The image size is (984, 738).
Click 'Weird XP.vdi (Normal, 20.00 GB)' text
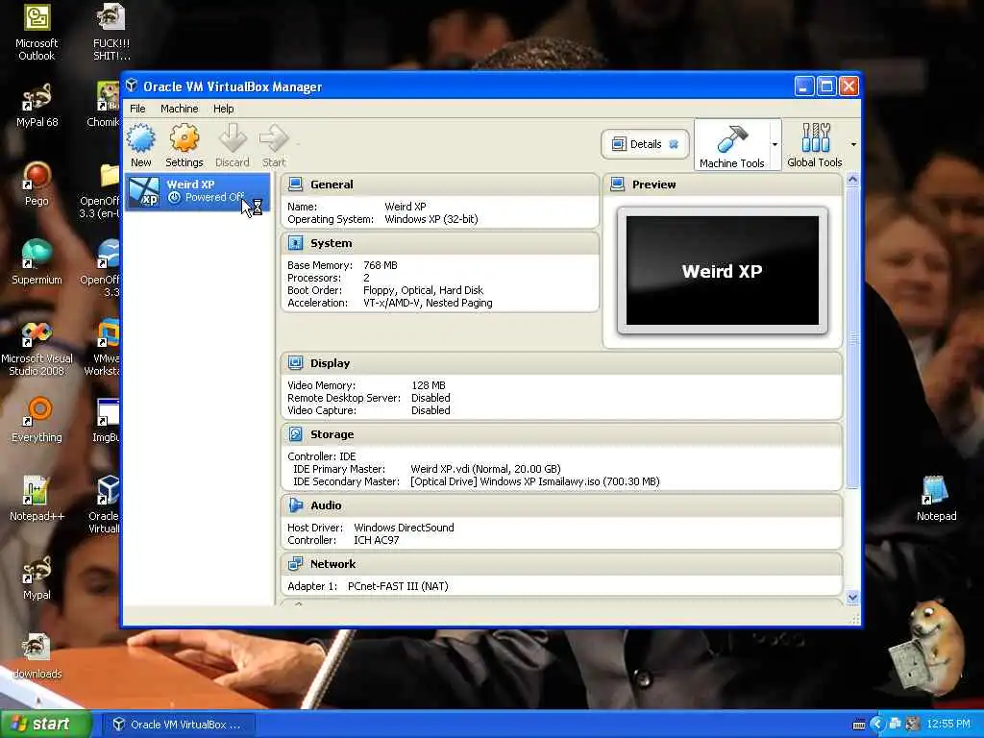pos(485,469)
